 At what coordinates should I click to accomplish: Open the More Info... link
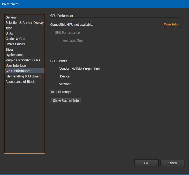coord(172,24)
